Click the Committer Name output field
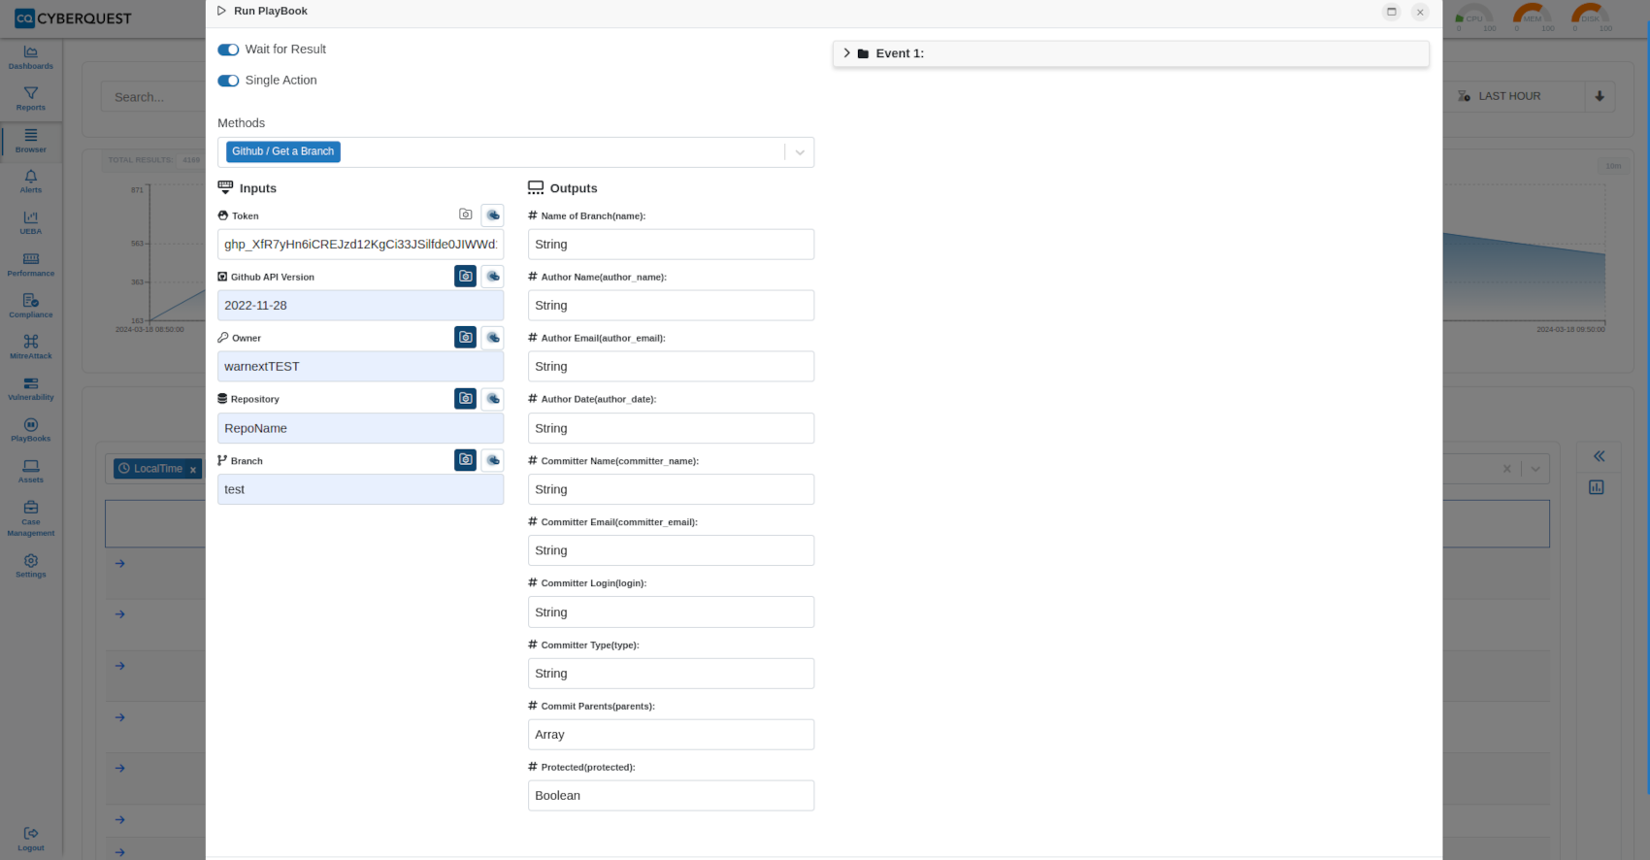 [671, 489]
